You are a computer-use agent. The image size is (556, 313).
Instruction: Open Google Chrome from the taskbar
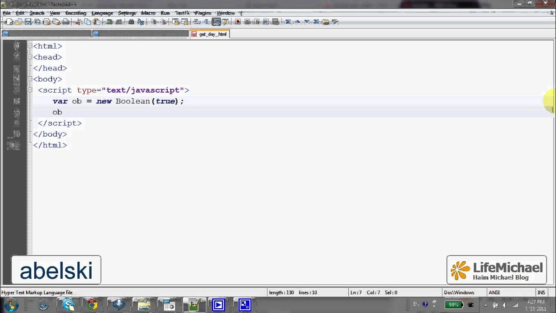92,305
